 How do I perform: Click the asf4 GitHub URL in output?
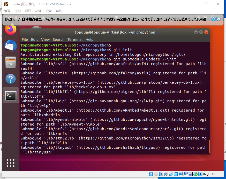(x=109, y=64)
